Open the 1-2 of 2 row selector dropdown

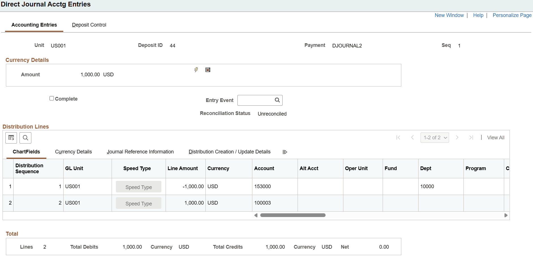point(435,138)
